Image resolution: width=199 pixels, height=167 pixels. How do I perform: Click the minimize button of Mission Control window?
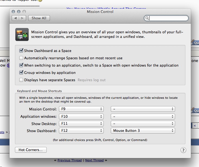(x=19, y=12)
